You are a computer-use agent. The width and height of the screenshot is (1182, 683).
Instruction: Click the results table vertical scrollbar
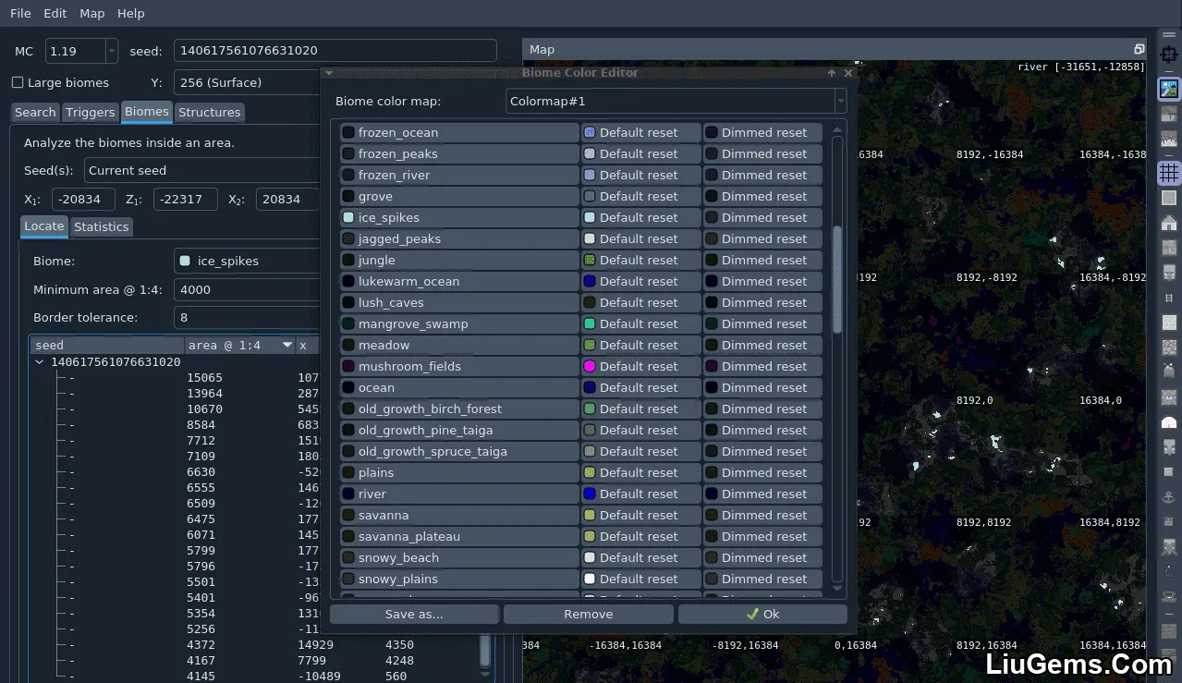485,651
